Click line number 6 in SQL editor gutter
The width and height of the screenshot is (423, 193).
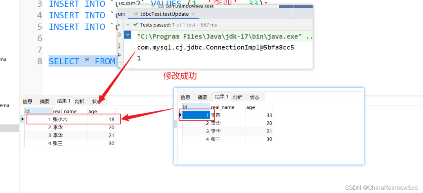click(40, 38)
